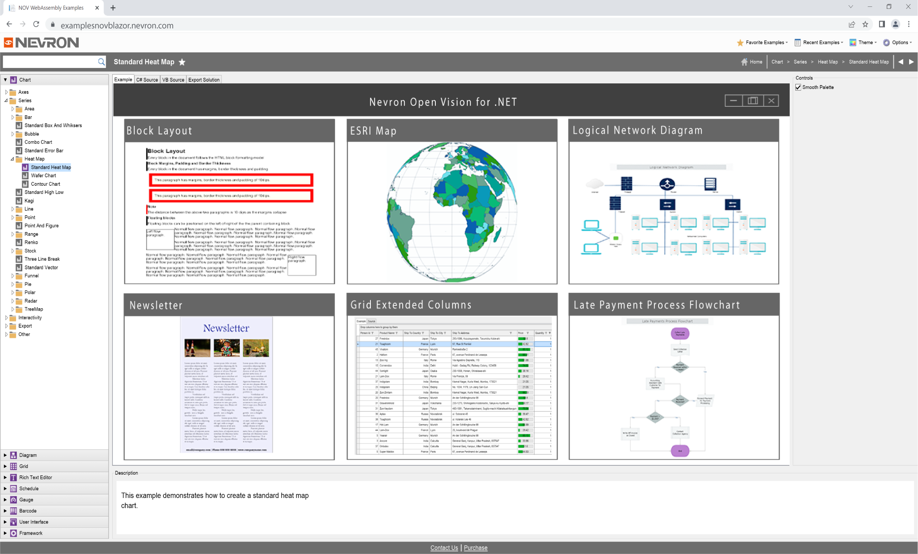Click the Barcode panel icon

[x=13, y=510]
